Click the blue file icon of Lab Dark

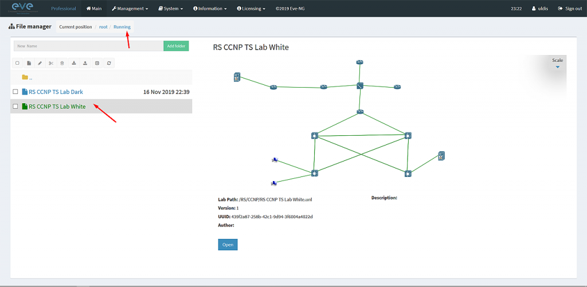[25, 92]
